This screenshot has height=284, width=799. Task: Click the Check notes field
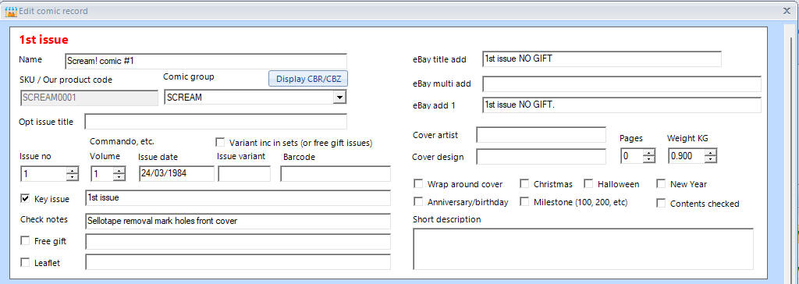tap(238, 222)
